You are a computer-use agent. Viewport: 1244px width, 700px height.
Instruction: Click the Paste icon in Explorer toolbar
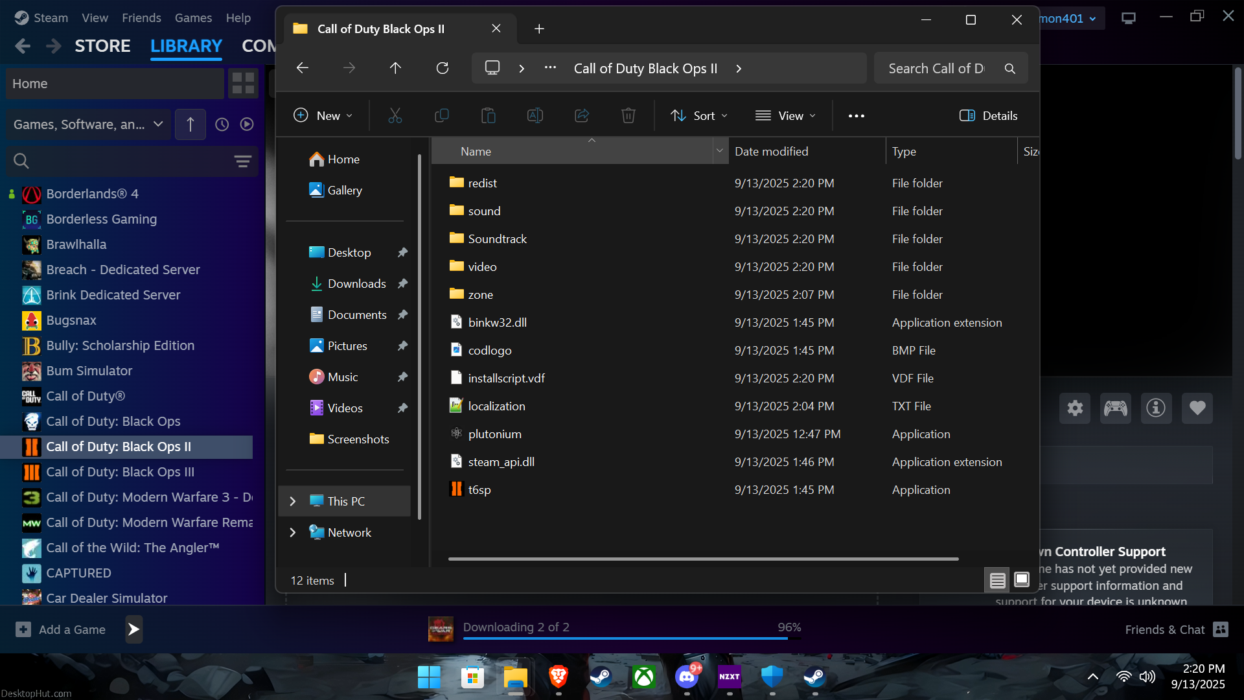pyautogui.click(x=489, y=116)
